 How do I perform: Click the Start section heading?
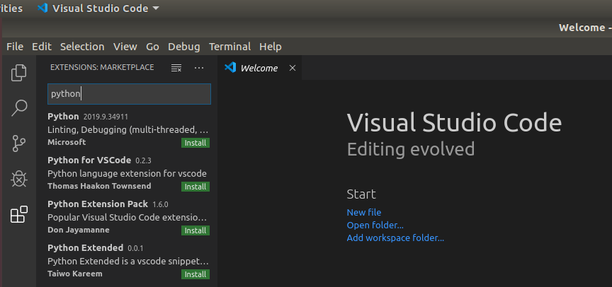361,194
